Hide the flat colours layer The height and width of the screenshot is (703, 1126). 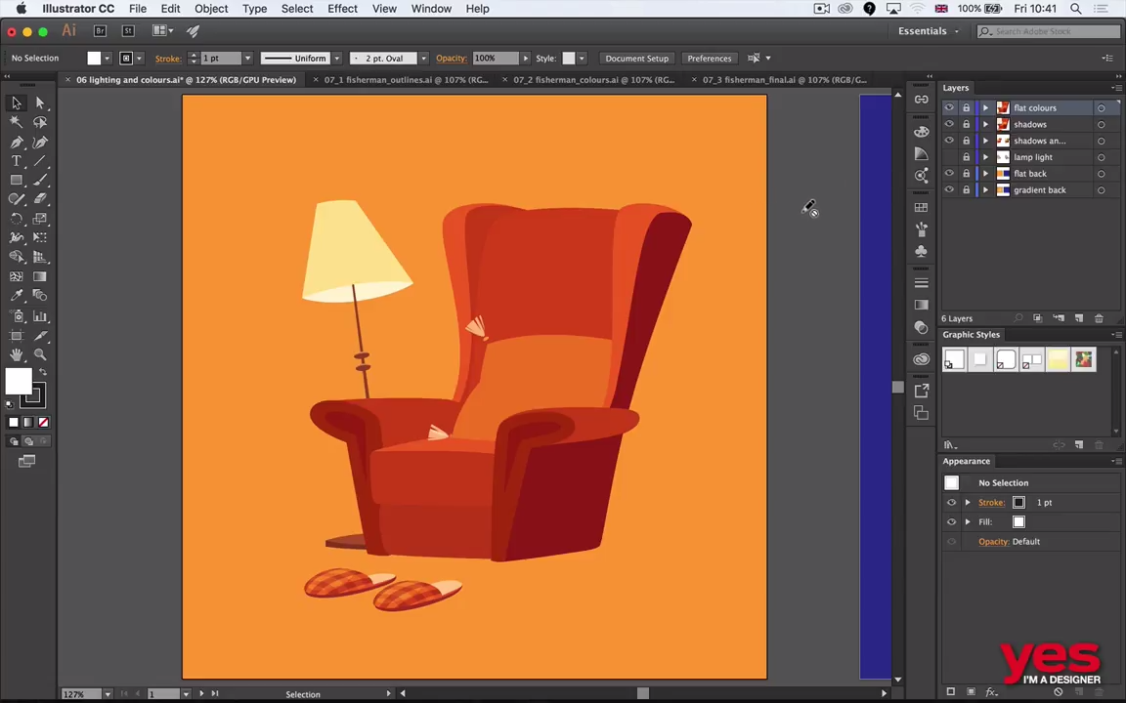pyautogui.click(x=949, y=107)
